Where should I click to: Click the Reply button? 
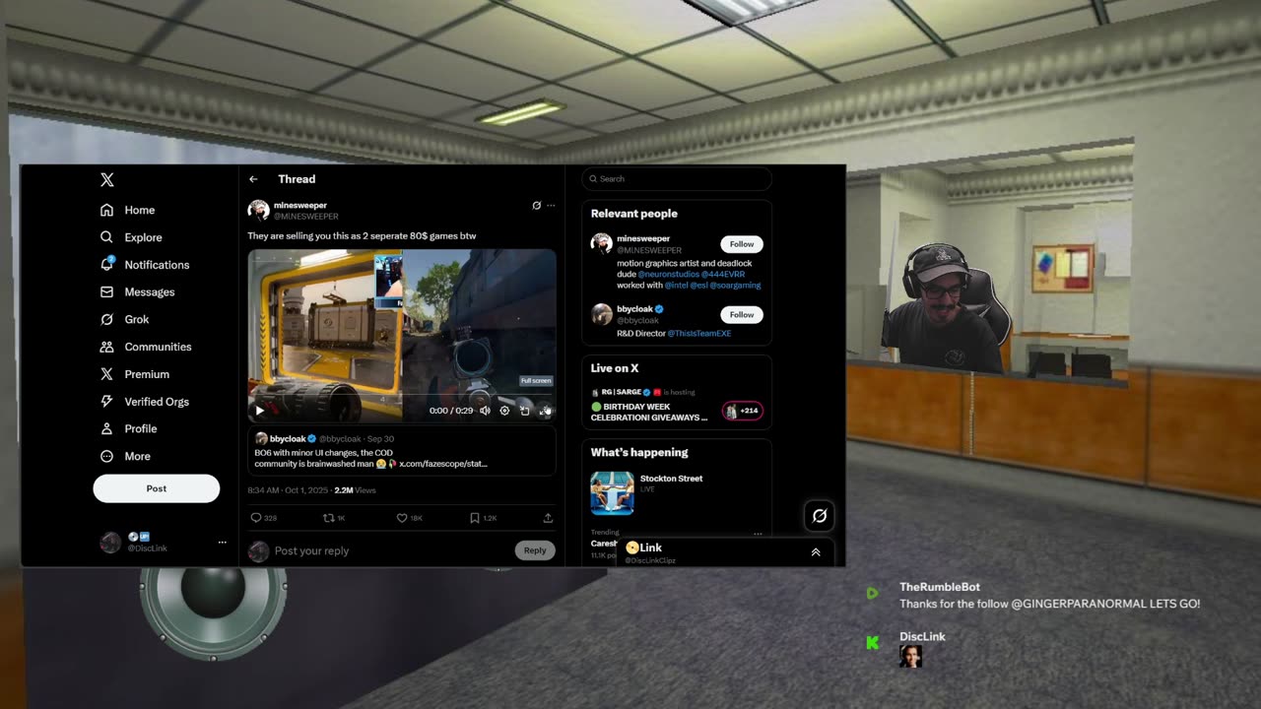pyautogui.click(x=535, y=550)
